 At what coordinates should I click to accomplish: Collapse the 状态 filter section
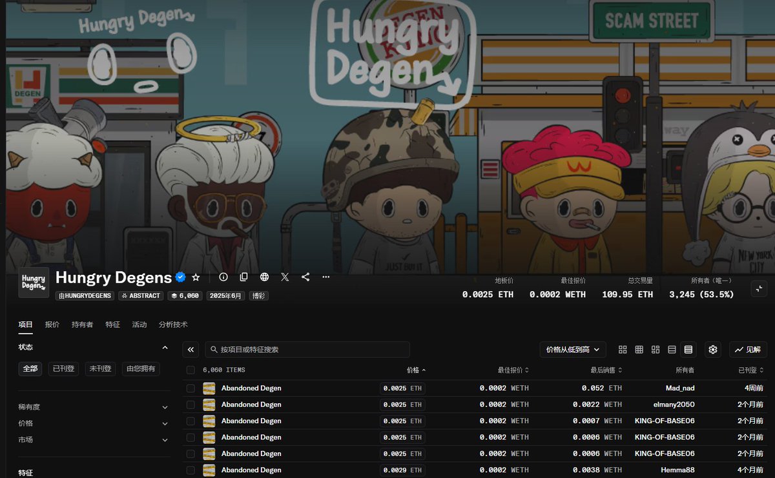[x=165, y=348]
